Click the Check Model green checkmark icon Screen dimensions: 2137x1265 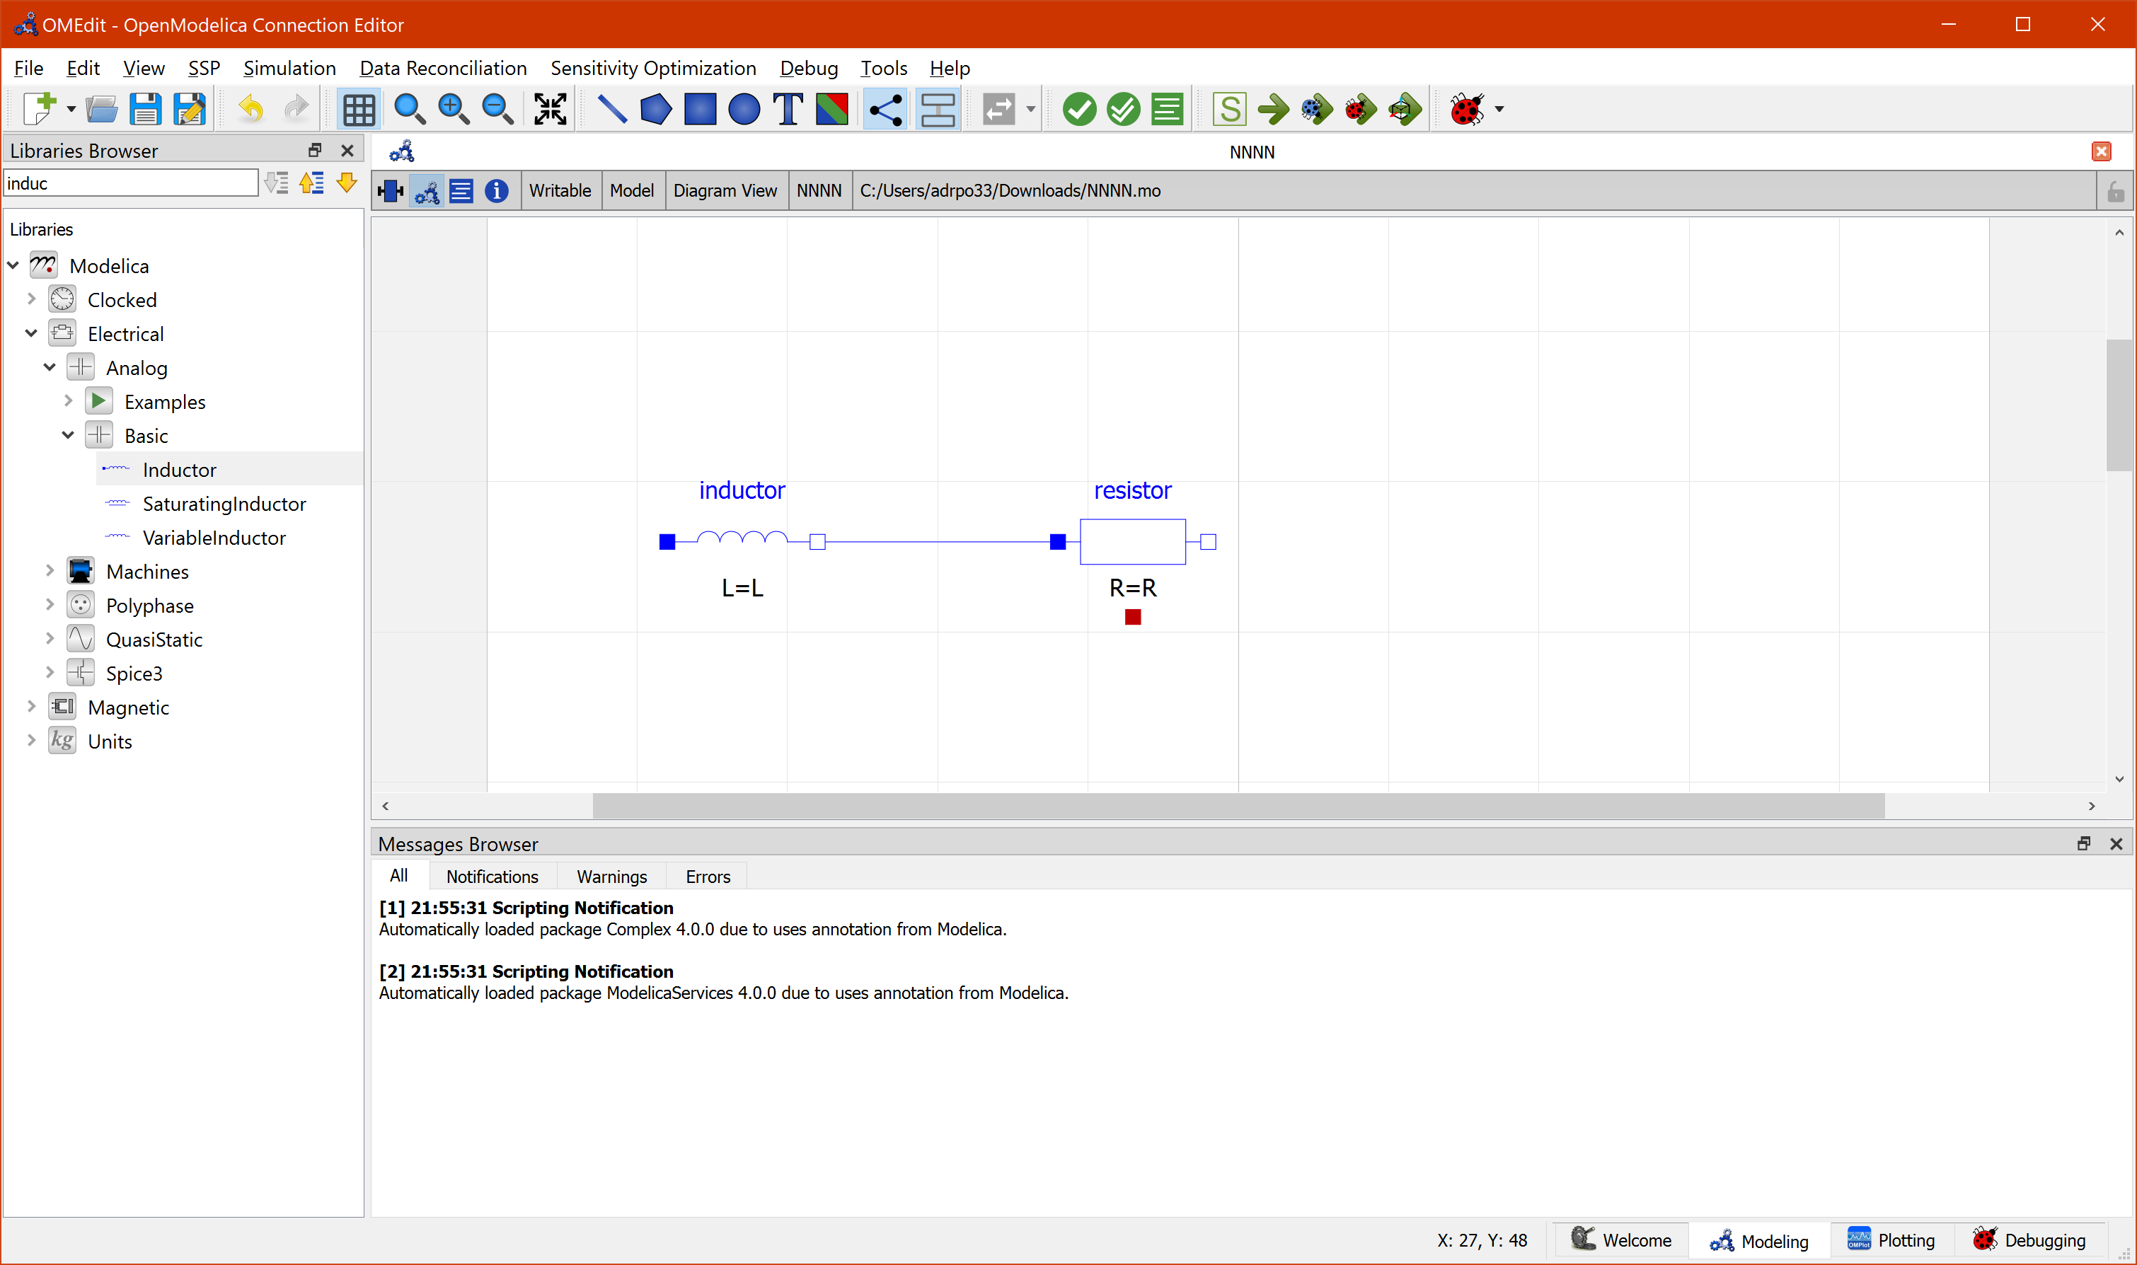point(1079,109)
